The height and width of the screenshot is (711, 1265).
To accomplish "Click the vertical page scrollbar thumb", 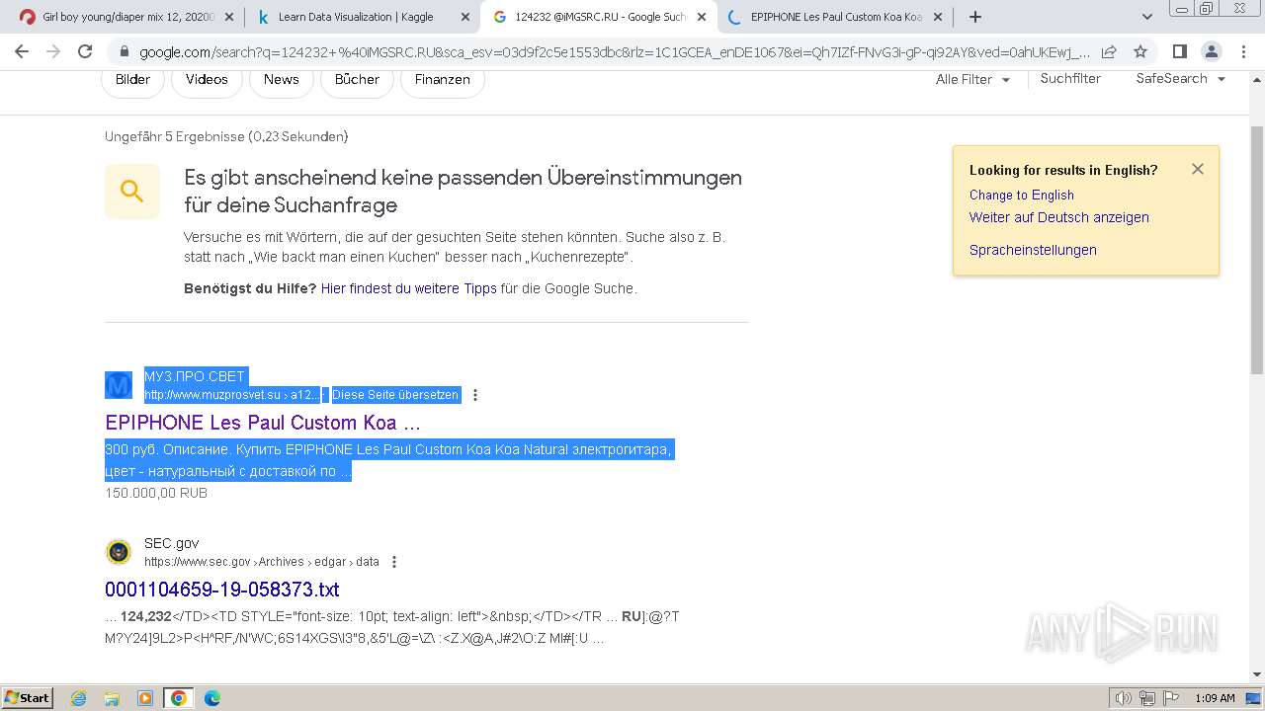I will click(1256, 250).
